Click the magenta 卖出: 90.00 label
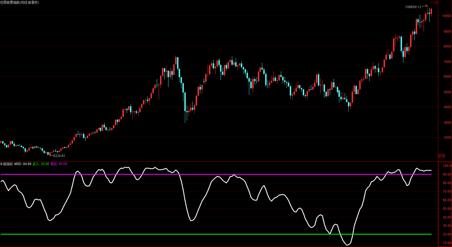This screenshot has height=247, width=452. point(59,164)
